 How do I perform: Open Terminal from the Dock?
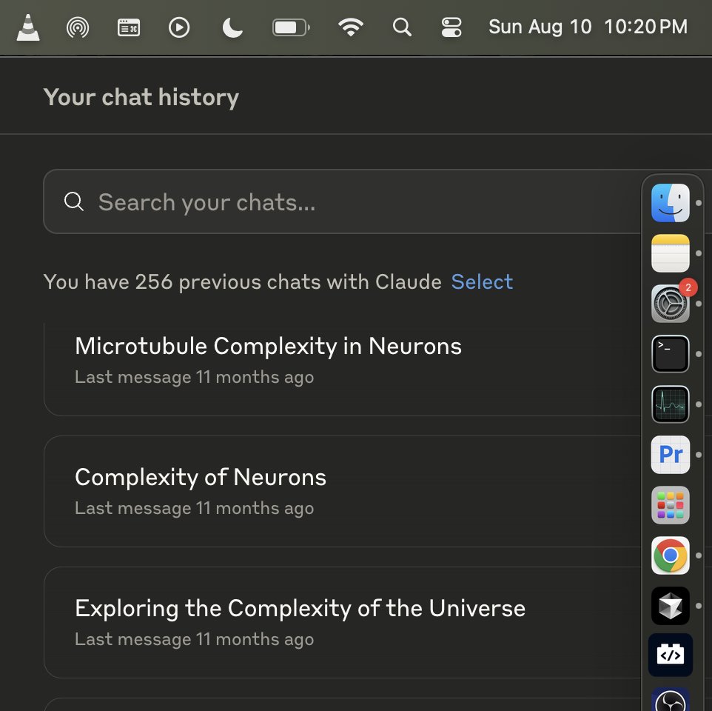click(671, 354)
